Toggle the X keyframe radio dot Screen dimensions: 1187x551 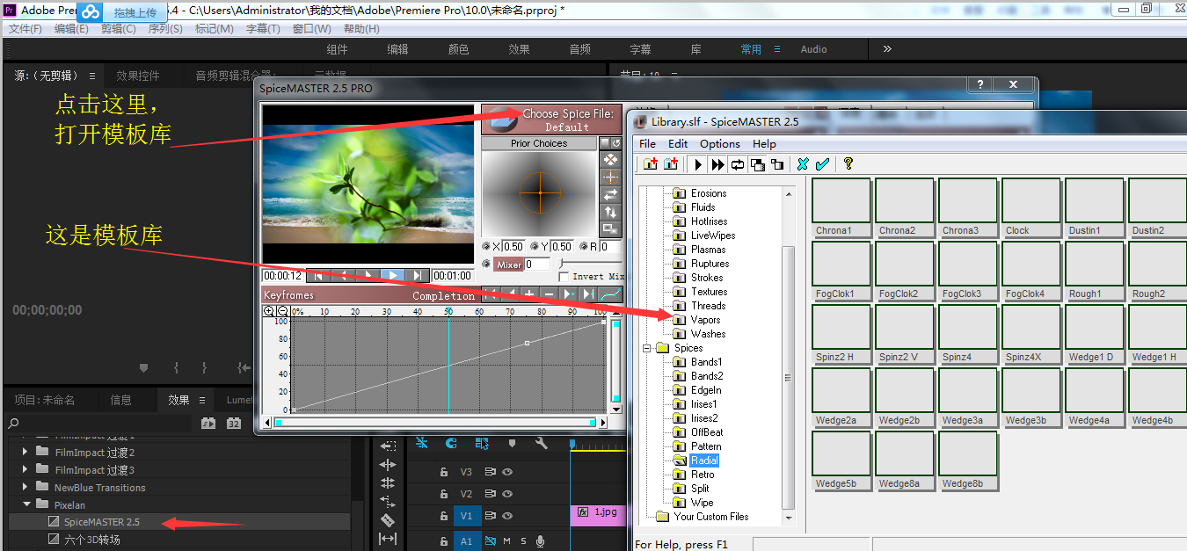click(486, 246)
